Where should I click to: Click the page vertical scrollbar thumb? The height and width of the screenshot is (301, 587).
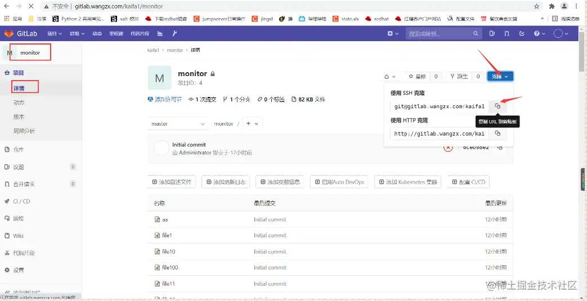[x=581, y=51]
